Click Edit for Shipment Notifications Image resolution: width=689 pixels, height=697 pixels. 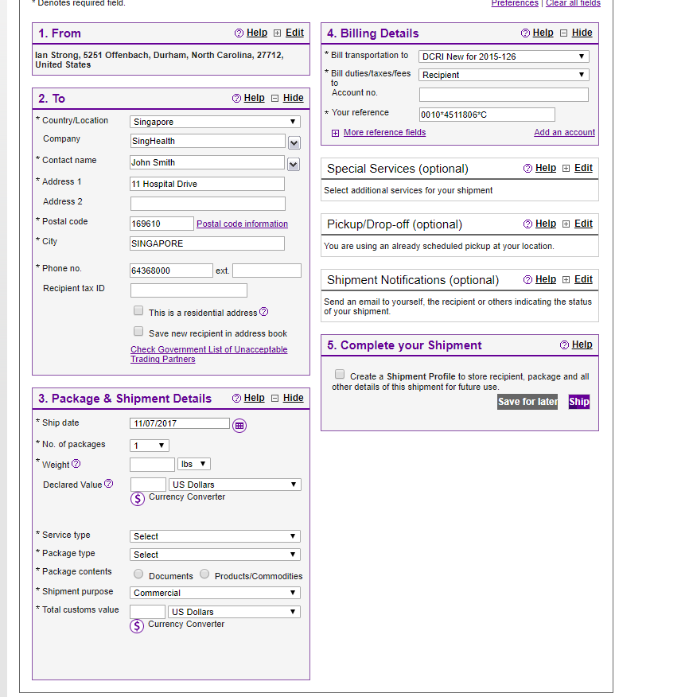coord(583,279)
